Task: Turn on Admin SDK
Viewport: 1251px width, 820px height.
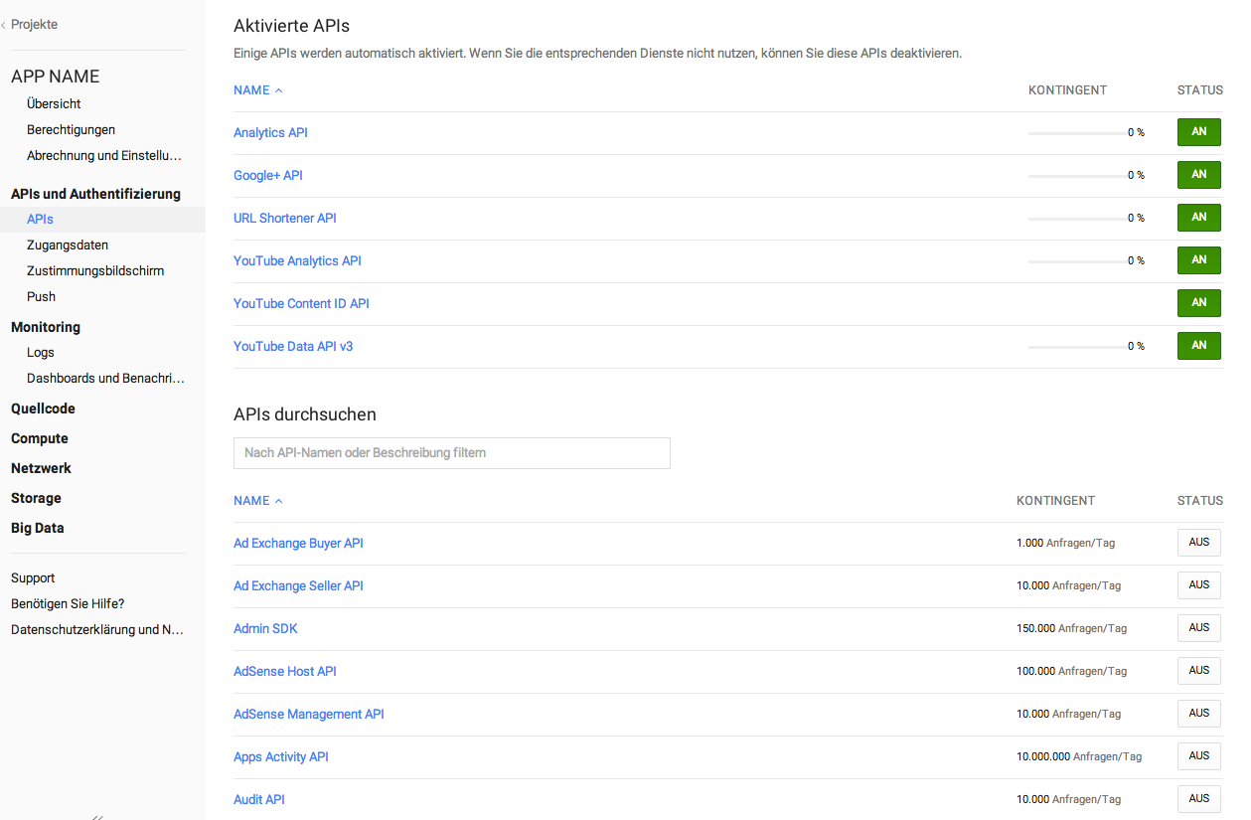Action: pyautogui.click(x=1199, y=628)
